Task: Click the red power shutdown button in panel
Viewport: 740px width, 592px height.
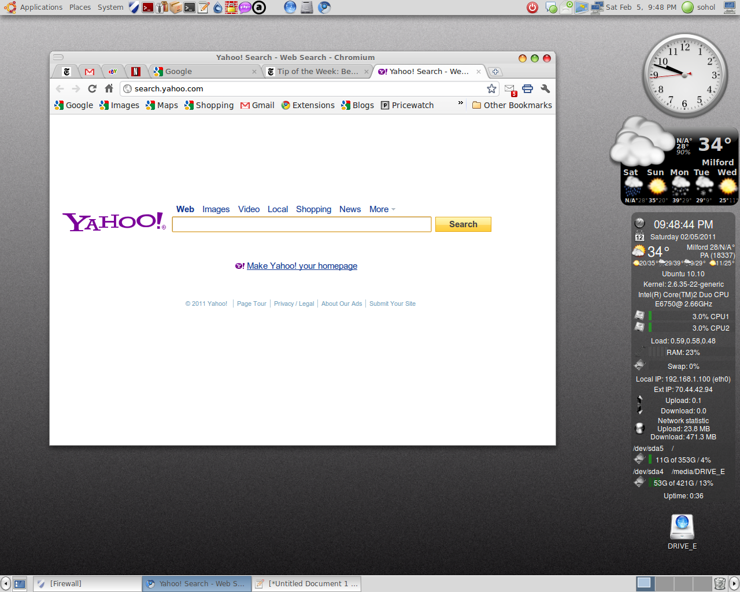Action: tap(532, 8)
